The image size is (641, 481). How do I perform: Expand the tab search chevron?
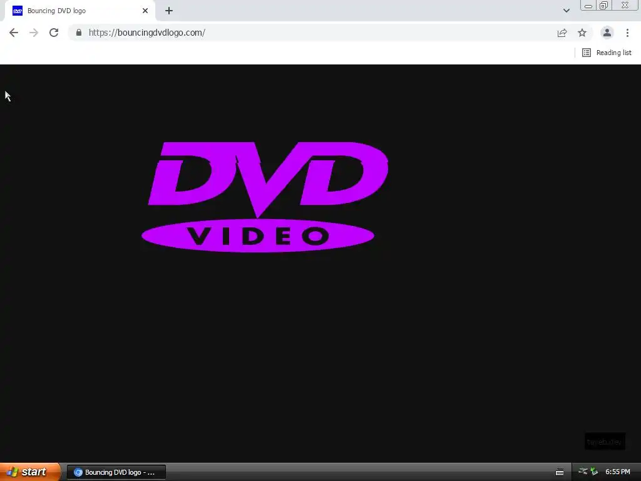coord(566,11)
